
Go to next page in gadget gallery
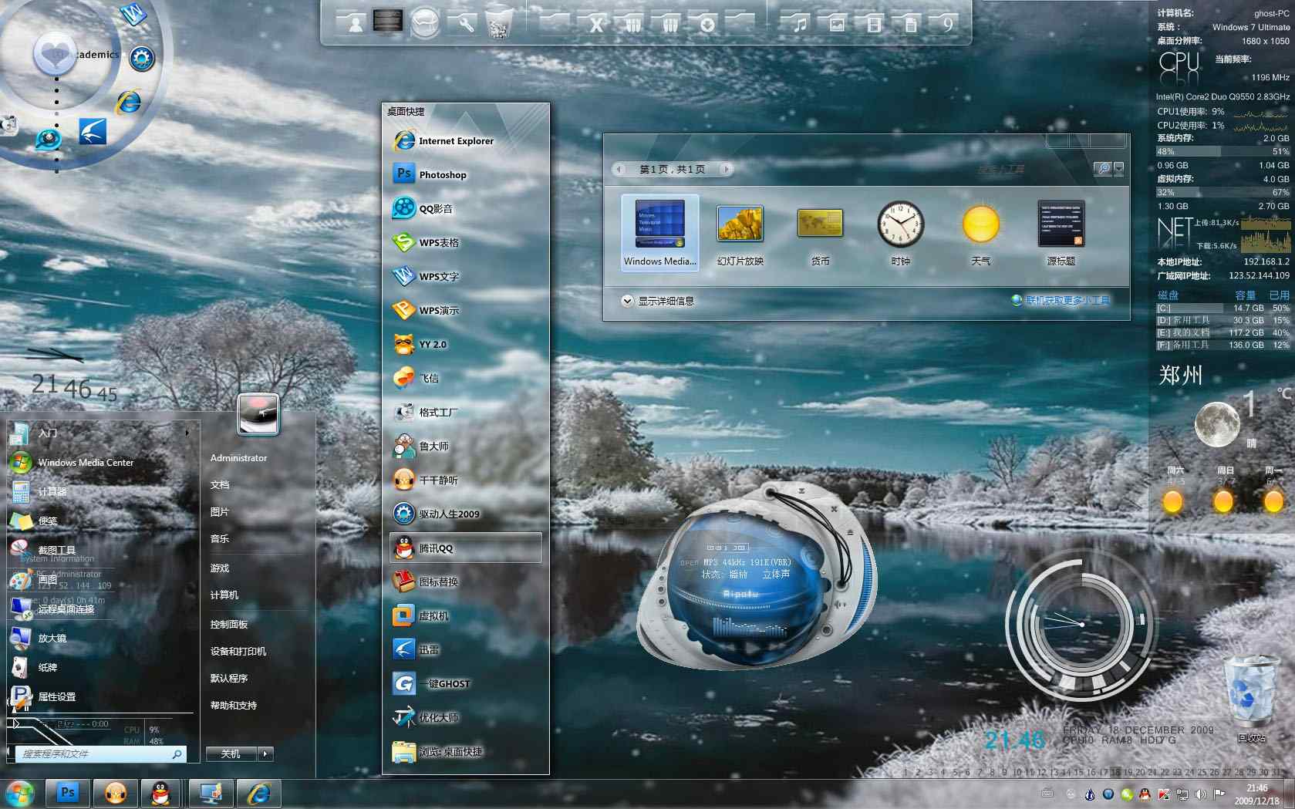point(725,169)
